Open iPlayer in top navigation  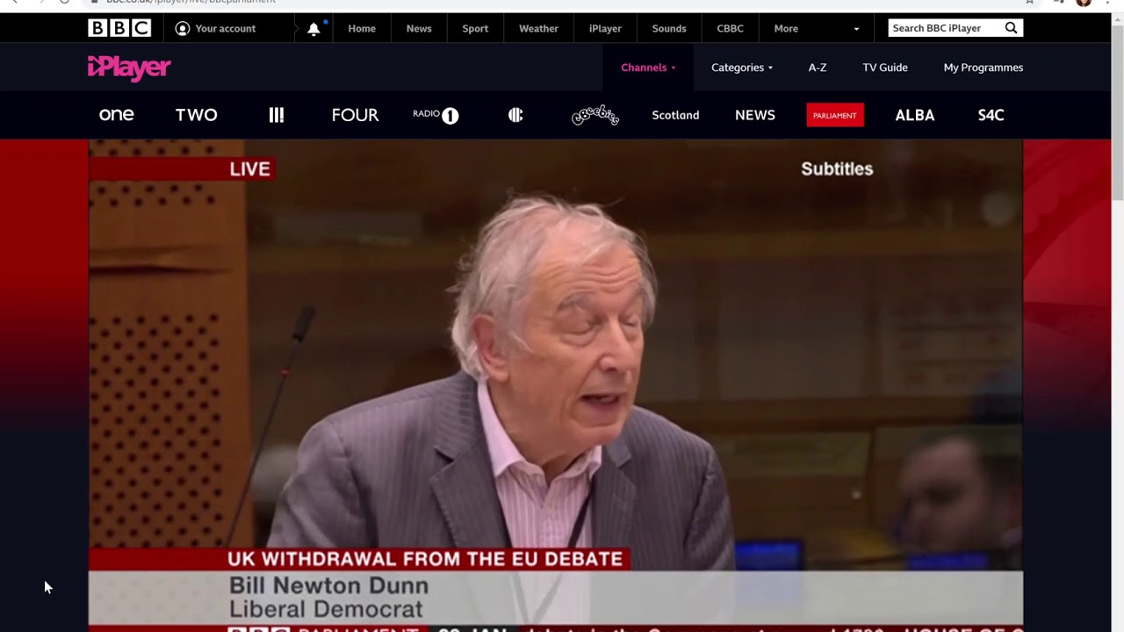click(605, 28)
